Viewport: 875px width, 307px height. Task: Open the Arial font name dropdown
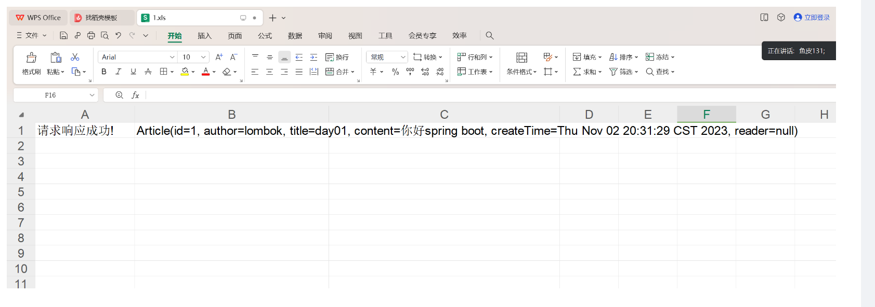pos(172,57)
